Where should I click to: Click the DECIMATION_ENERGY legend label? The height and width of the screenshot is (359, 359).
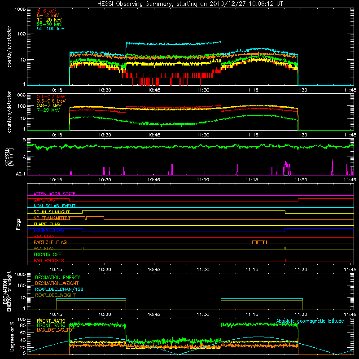click(57, 277)
